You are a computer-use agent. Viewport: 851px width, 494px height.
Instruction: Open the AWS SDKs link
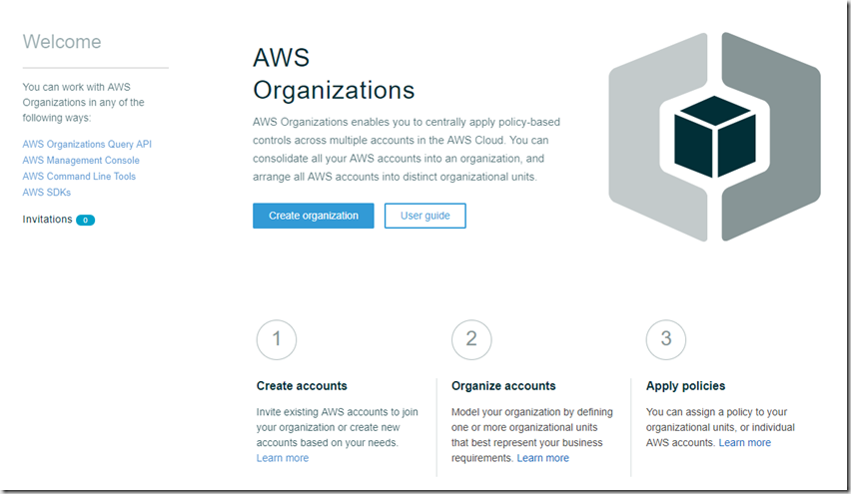tap(46, 193)
